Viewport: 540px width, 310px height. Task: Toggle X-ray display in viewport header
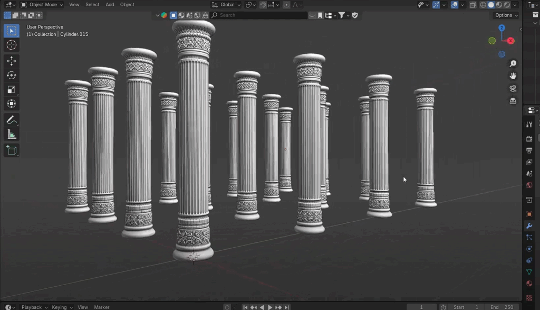[x=472, y=5]
